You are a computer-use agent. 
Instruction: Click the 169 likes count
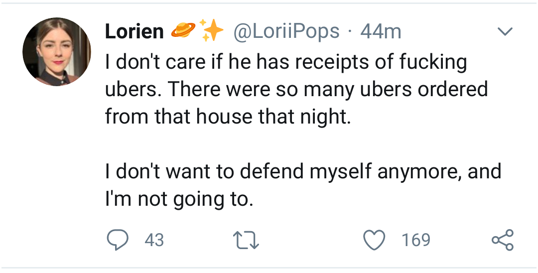[x=416, y=240]
